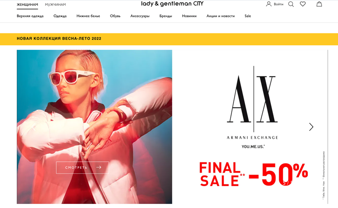The image size is (338, 208).
Task: Open the favorites heart icon
Action: (303, 4)
